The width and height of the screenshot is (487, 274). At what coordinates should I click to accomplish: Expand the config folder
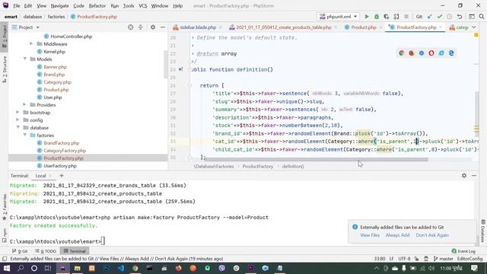[x=18, y=120]
